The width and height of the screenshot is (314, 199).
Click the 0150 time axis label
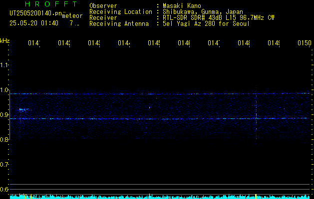point(305,43)
